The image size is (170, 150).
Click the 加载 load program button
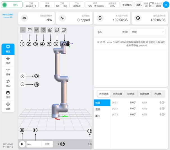47,144
